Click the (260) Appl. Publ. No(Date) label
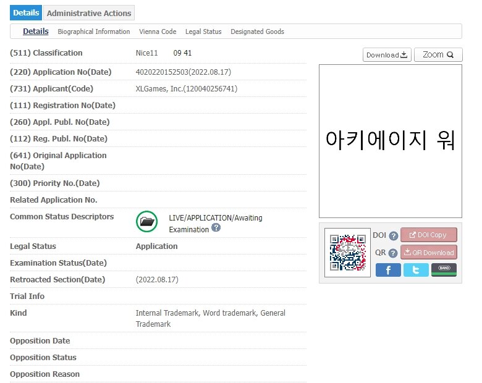482x383 pixels. [x=60, y=122]
